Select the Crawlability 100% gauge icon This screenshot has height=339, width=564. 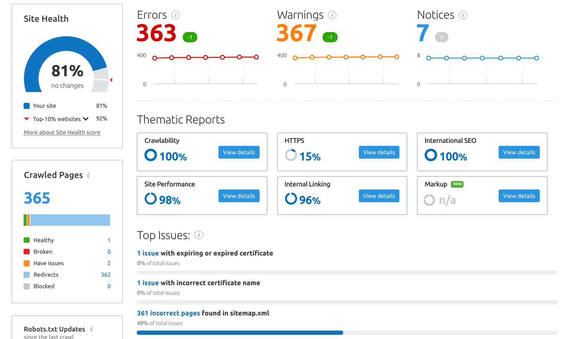[151, 155]
